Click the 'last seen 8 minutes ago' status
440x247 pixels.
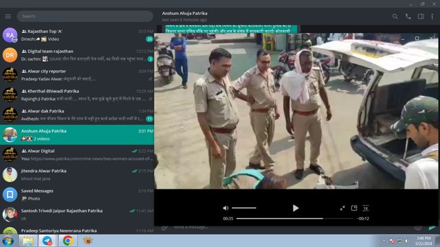coord(184,20)
